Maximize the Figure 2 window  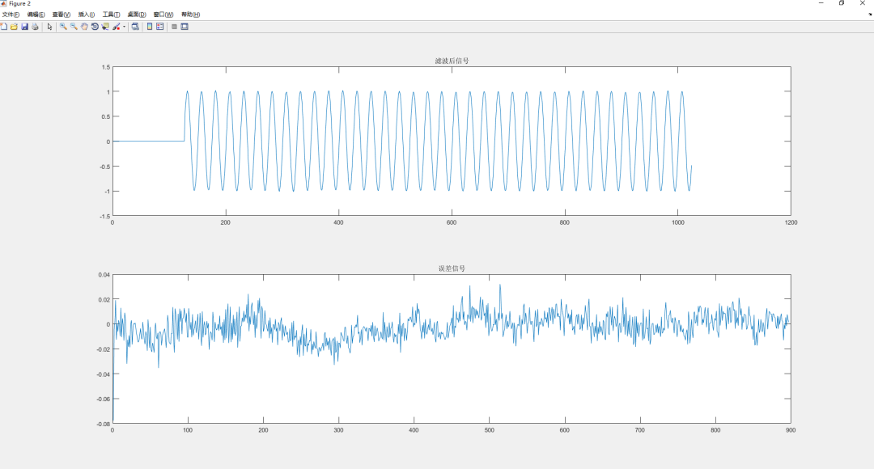point(842,3)
